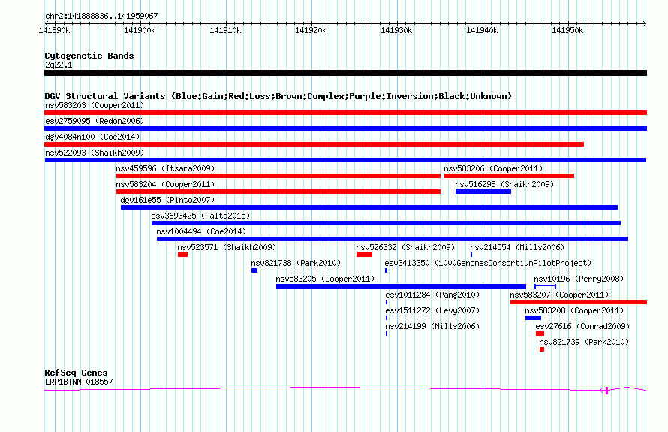Click the small blue nsv821738 (Park2010) bar
The image size is (668, 432).
tap(254, 270)
